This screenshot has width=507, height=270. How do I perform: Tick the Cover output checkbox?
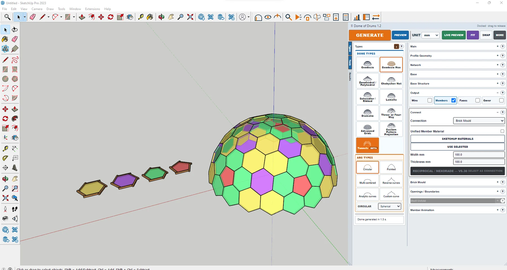(x=501, y=100)
